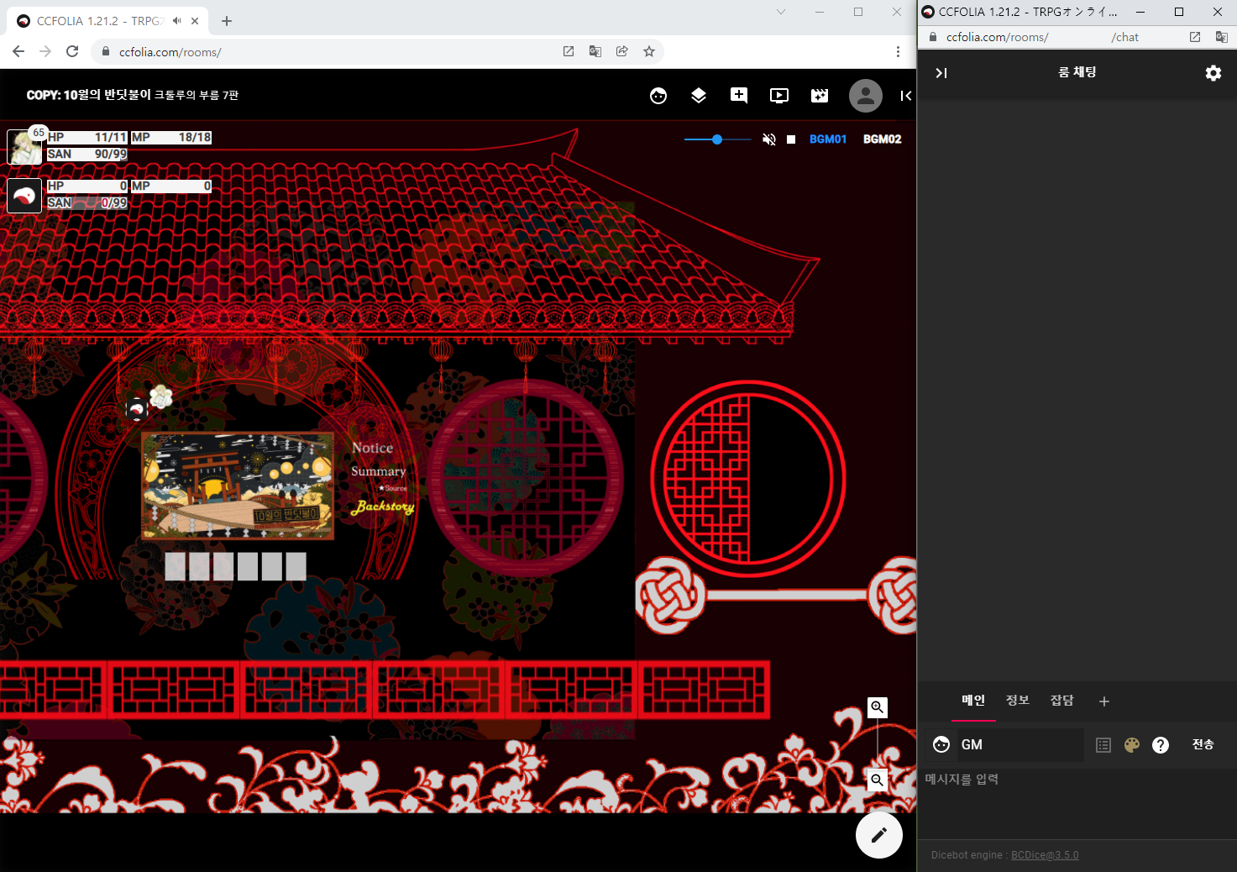The image size is (1237, 872).
Task: Go back in the main browser
Action: pos(18,51)
